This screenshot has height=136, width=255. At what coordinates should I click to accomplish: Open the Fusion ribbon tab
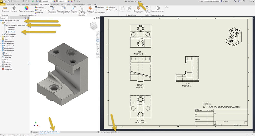(89, 4)
